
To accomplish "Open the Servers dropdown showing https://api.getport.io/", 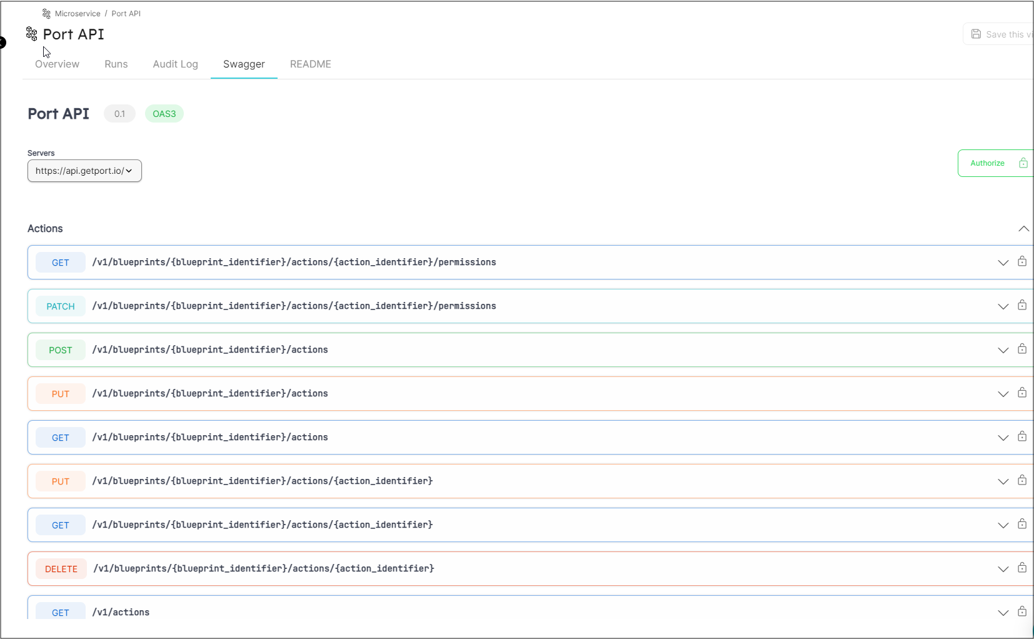I will [84, 171].
